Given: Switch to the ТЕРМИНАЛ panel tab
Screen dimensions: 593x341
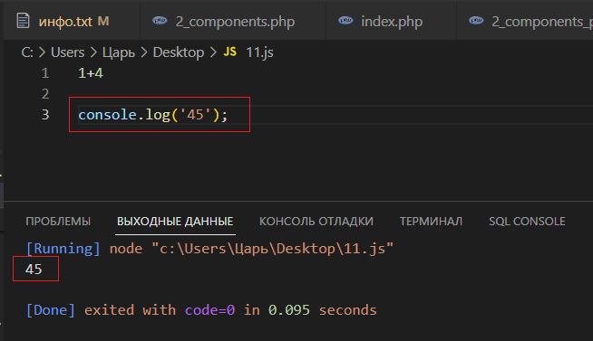Looking at the screenshot, I should pos(431,221).
